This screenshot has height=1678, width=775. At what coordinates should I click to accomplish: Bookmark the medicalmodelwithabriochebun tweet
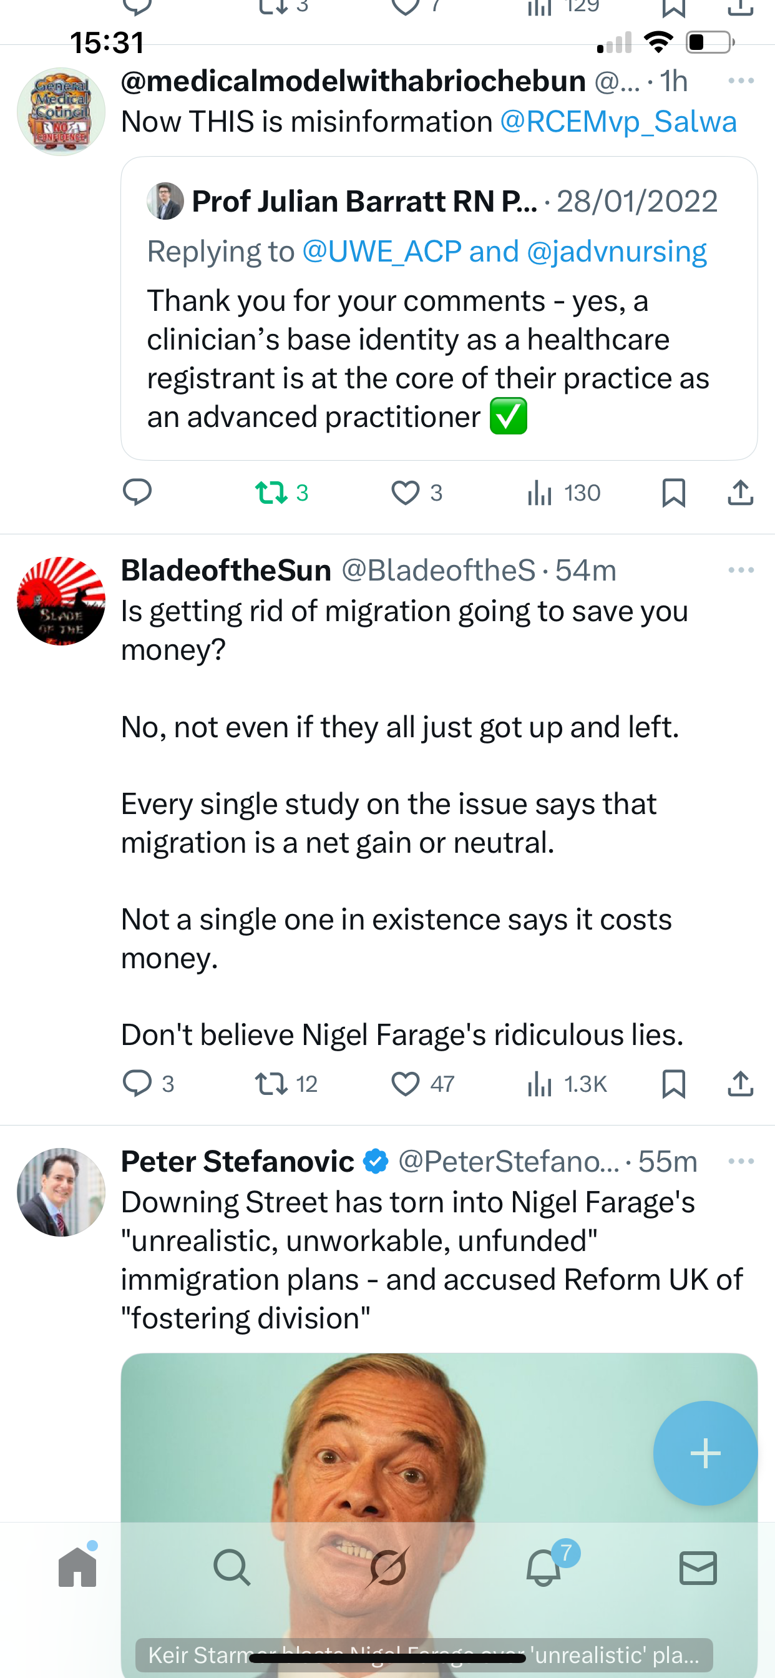point(673,493)
